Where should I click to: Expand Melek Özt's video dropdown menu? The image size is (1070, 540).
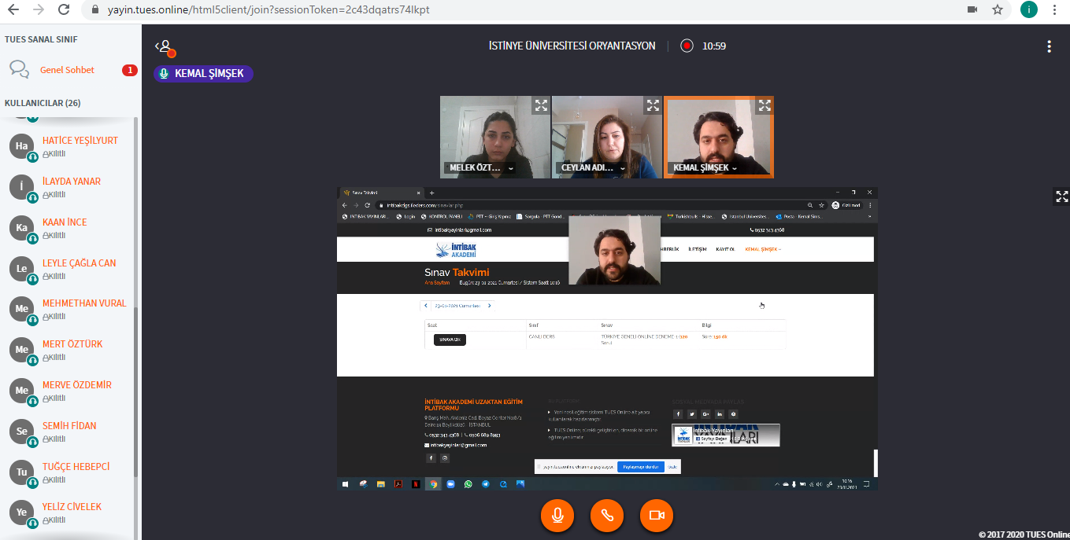point(510,168)
